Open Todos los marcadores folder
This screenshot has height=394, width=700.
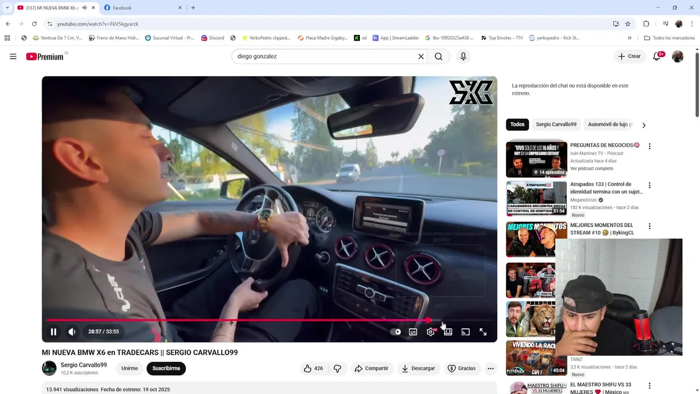click(x=669, y=38)
